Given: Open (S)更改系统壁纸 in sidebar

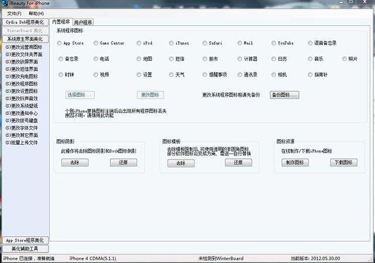Looking at the screenshot, I should click(22, 106).
